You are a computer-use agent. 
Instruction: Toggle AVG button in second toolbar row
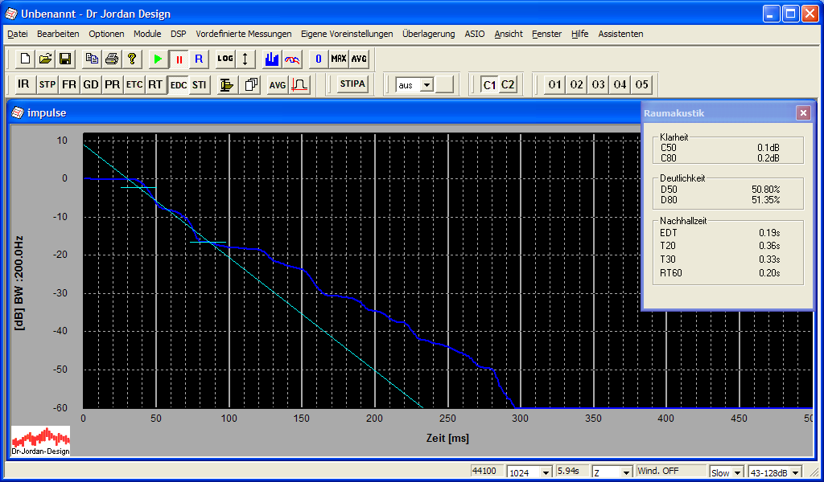tap(278, 84)
